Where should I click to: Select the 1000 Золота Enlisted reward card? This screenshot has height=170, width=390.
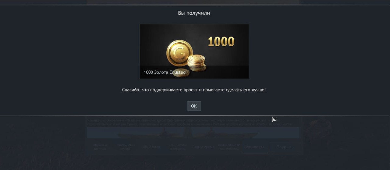[194, 51]
